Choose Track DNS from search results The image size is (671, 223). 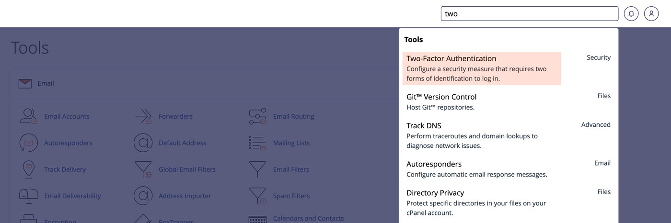tap(509, 135)
